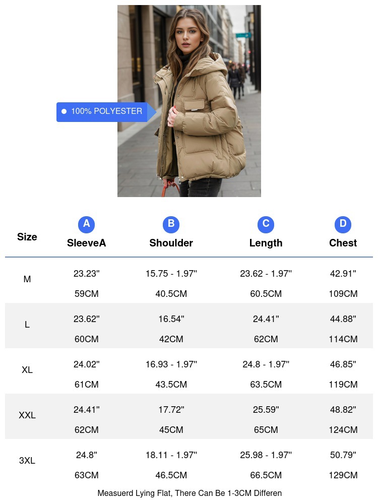Select the M size row label
This screenshot has height=504, width=378.
coord(27,279)
